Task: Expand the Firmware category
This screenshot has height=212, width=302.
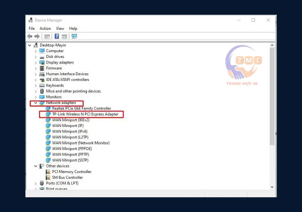Action: 36,68
